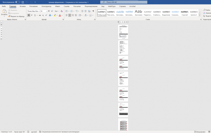The height and width of the screenshot is (133, 211).
Task: Open the Times New Roman font dropdown
Action: click(x=33, y=11)
